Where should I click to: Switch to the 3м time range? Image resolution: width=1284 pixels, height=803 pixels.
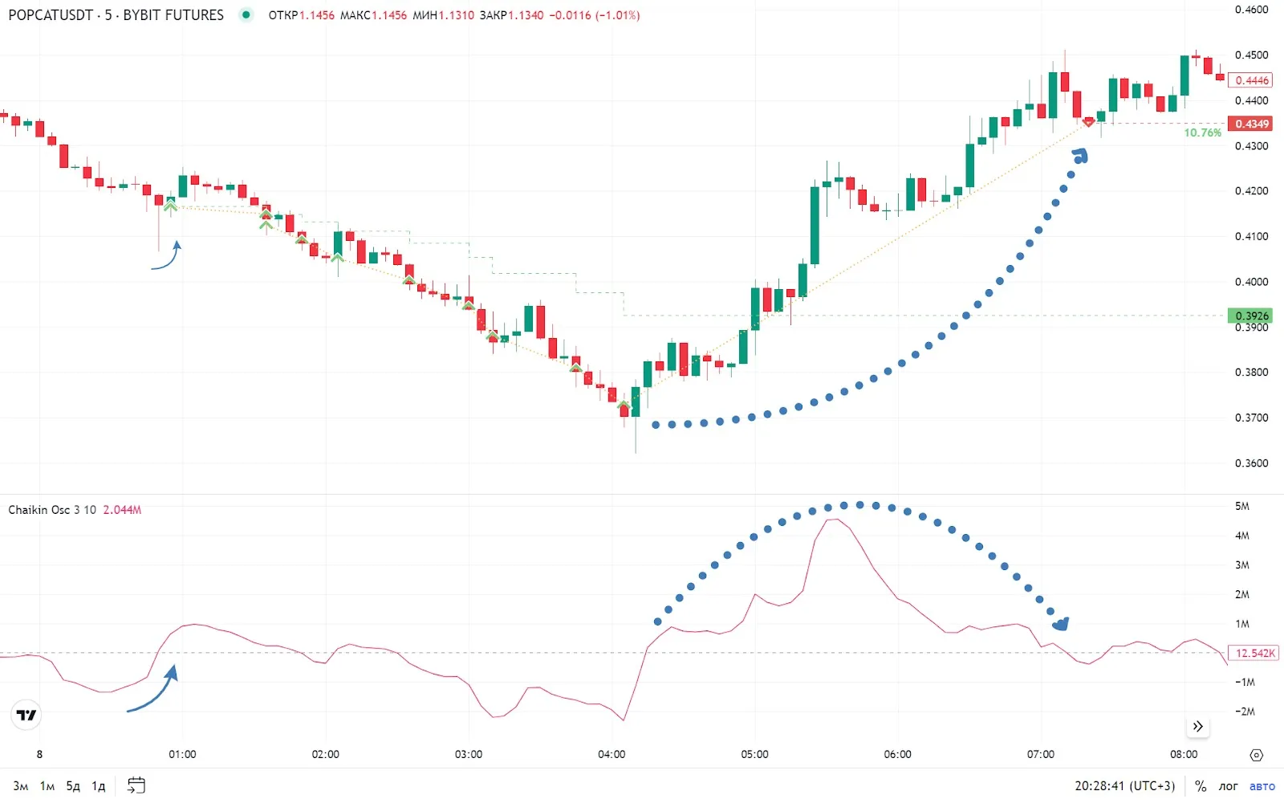pos(21,785)
